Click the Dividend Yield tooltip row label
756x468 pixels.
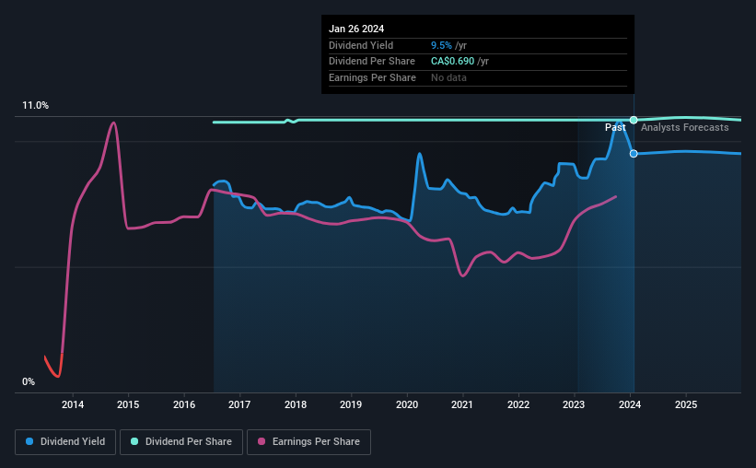click(x=361, y=45)
